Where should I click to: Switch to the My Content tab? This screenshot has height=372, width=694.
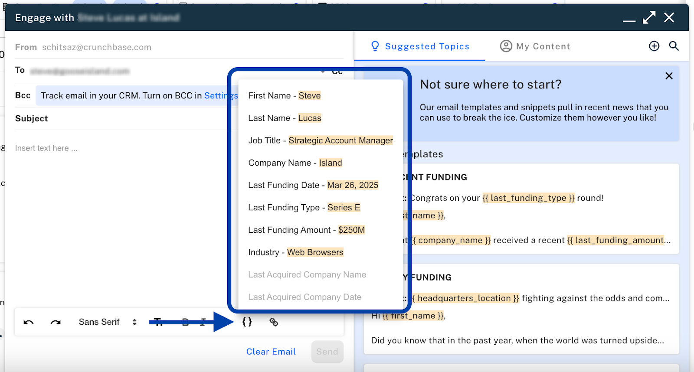coord(535,46)
